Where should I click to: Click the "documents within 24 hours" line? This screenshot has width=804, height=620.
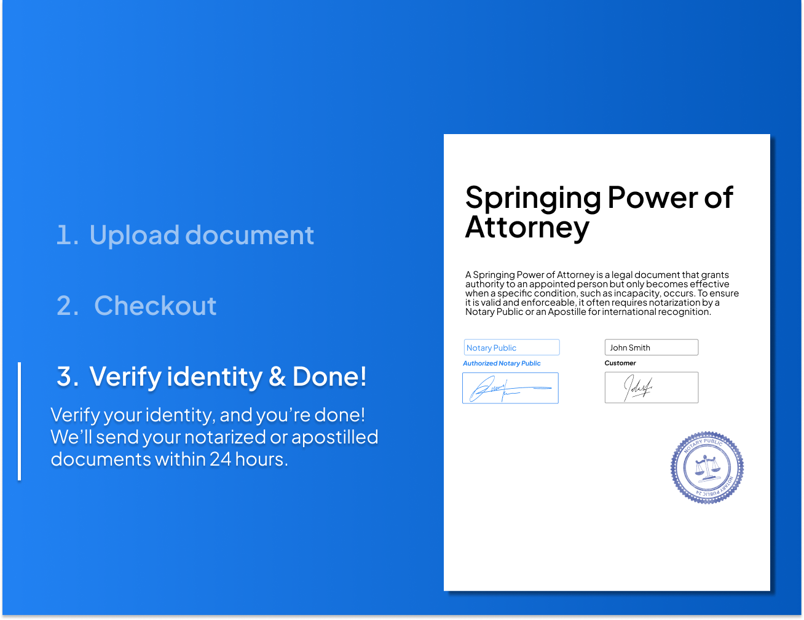[169, 459]
